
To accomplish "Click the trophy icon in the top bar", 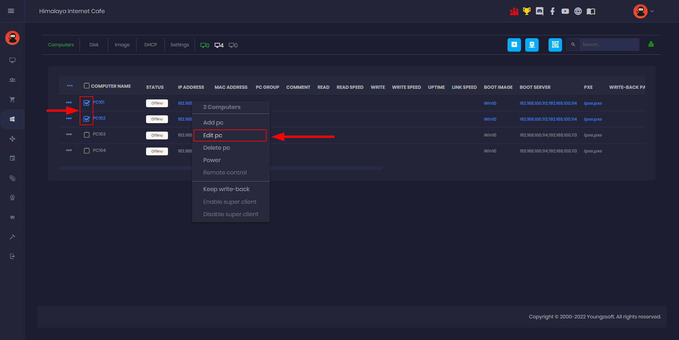I will click(527, 11).
